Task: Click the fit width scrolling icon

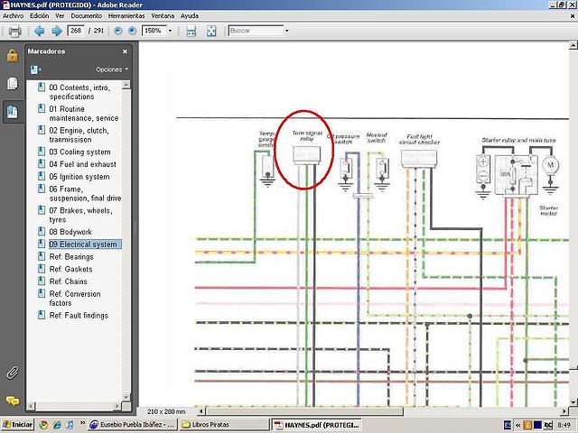Action: (x=191, y=31)
